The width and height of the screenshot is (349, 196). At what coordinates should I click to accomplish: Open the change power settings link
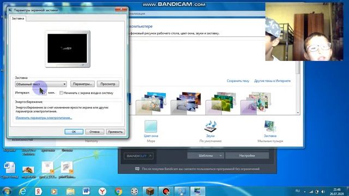(x=44, y=118)
